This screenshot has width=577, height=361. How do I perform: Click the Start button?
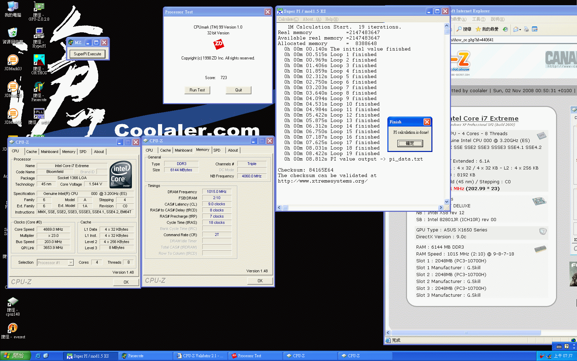[15, 356]
